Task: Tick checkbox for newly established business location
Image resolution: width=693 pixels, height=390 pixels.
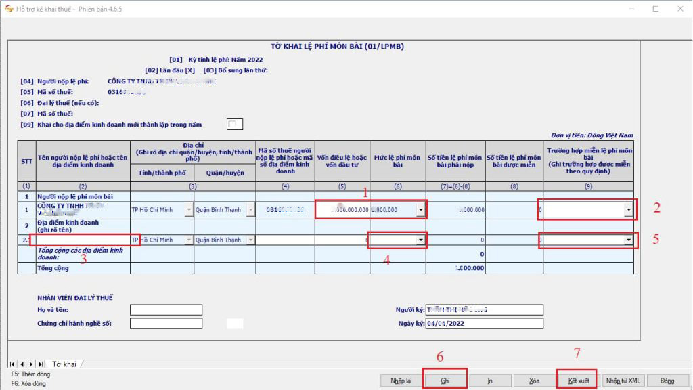Action: (x=235, y=124)
